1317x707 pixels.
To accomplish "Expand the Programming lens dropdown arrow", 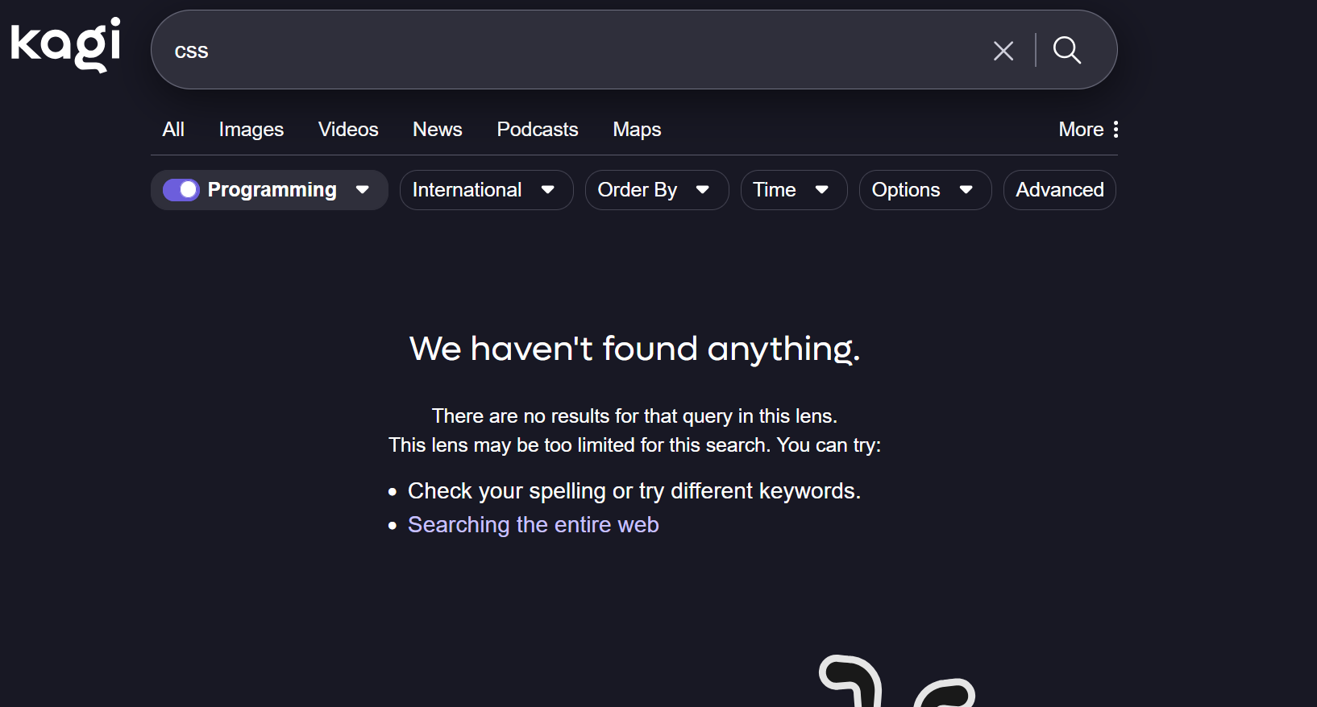I will click(x=363, y=190).
